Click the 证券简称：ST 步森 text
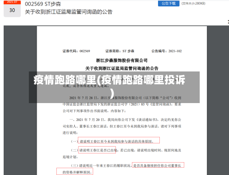Viewport: 229px width, 175px height. point(120,51)
